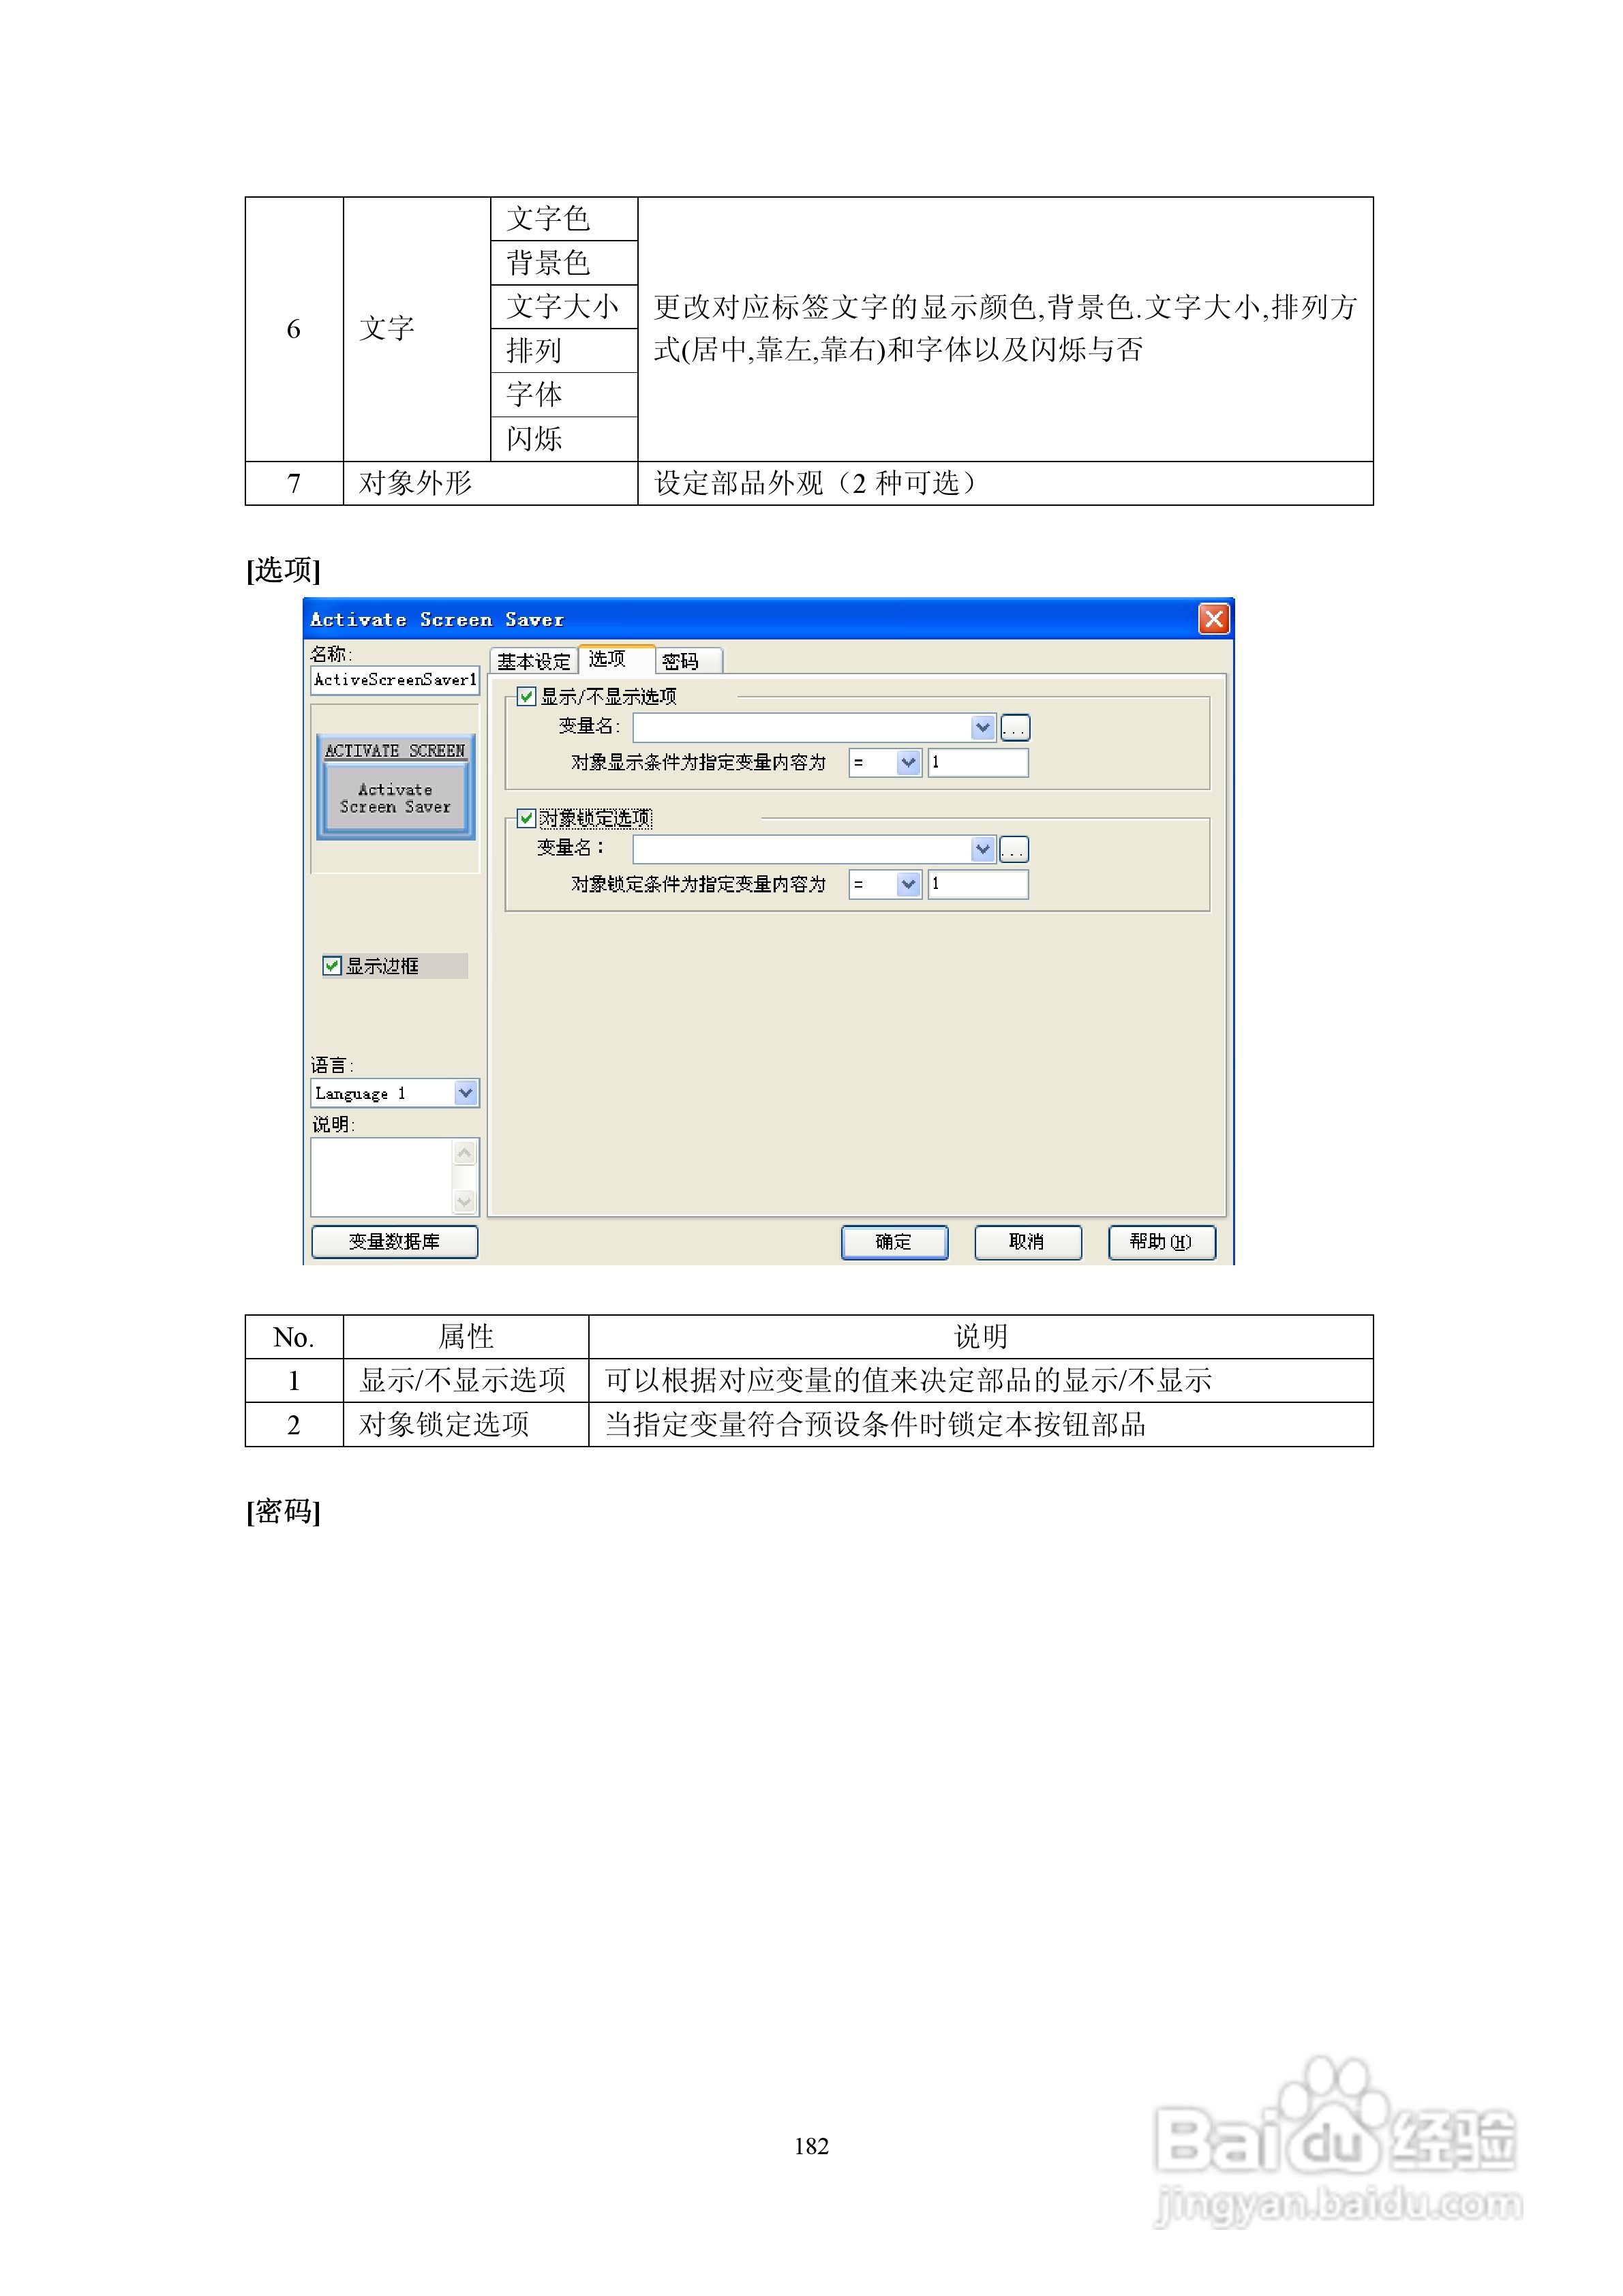Image resolution: width=1623 pixels, height=2296 pixels.
Task: Open the lock variable name dropdown
Action: coord(982,850)
